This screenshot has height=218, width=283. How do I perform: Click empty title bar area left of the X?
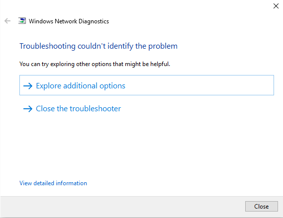pos(144,6)
